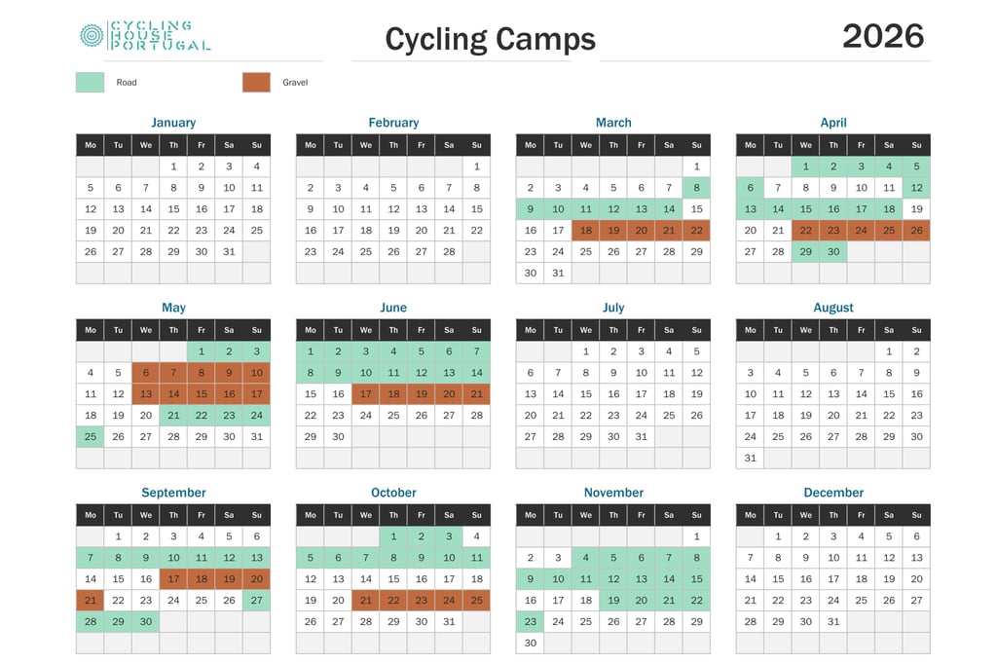Select November 23 road camp date
Image resolution: width=997 pixels, height=663 pixels.
[x=531, y=622]
